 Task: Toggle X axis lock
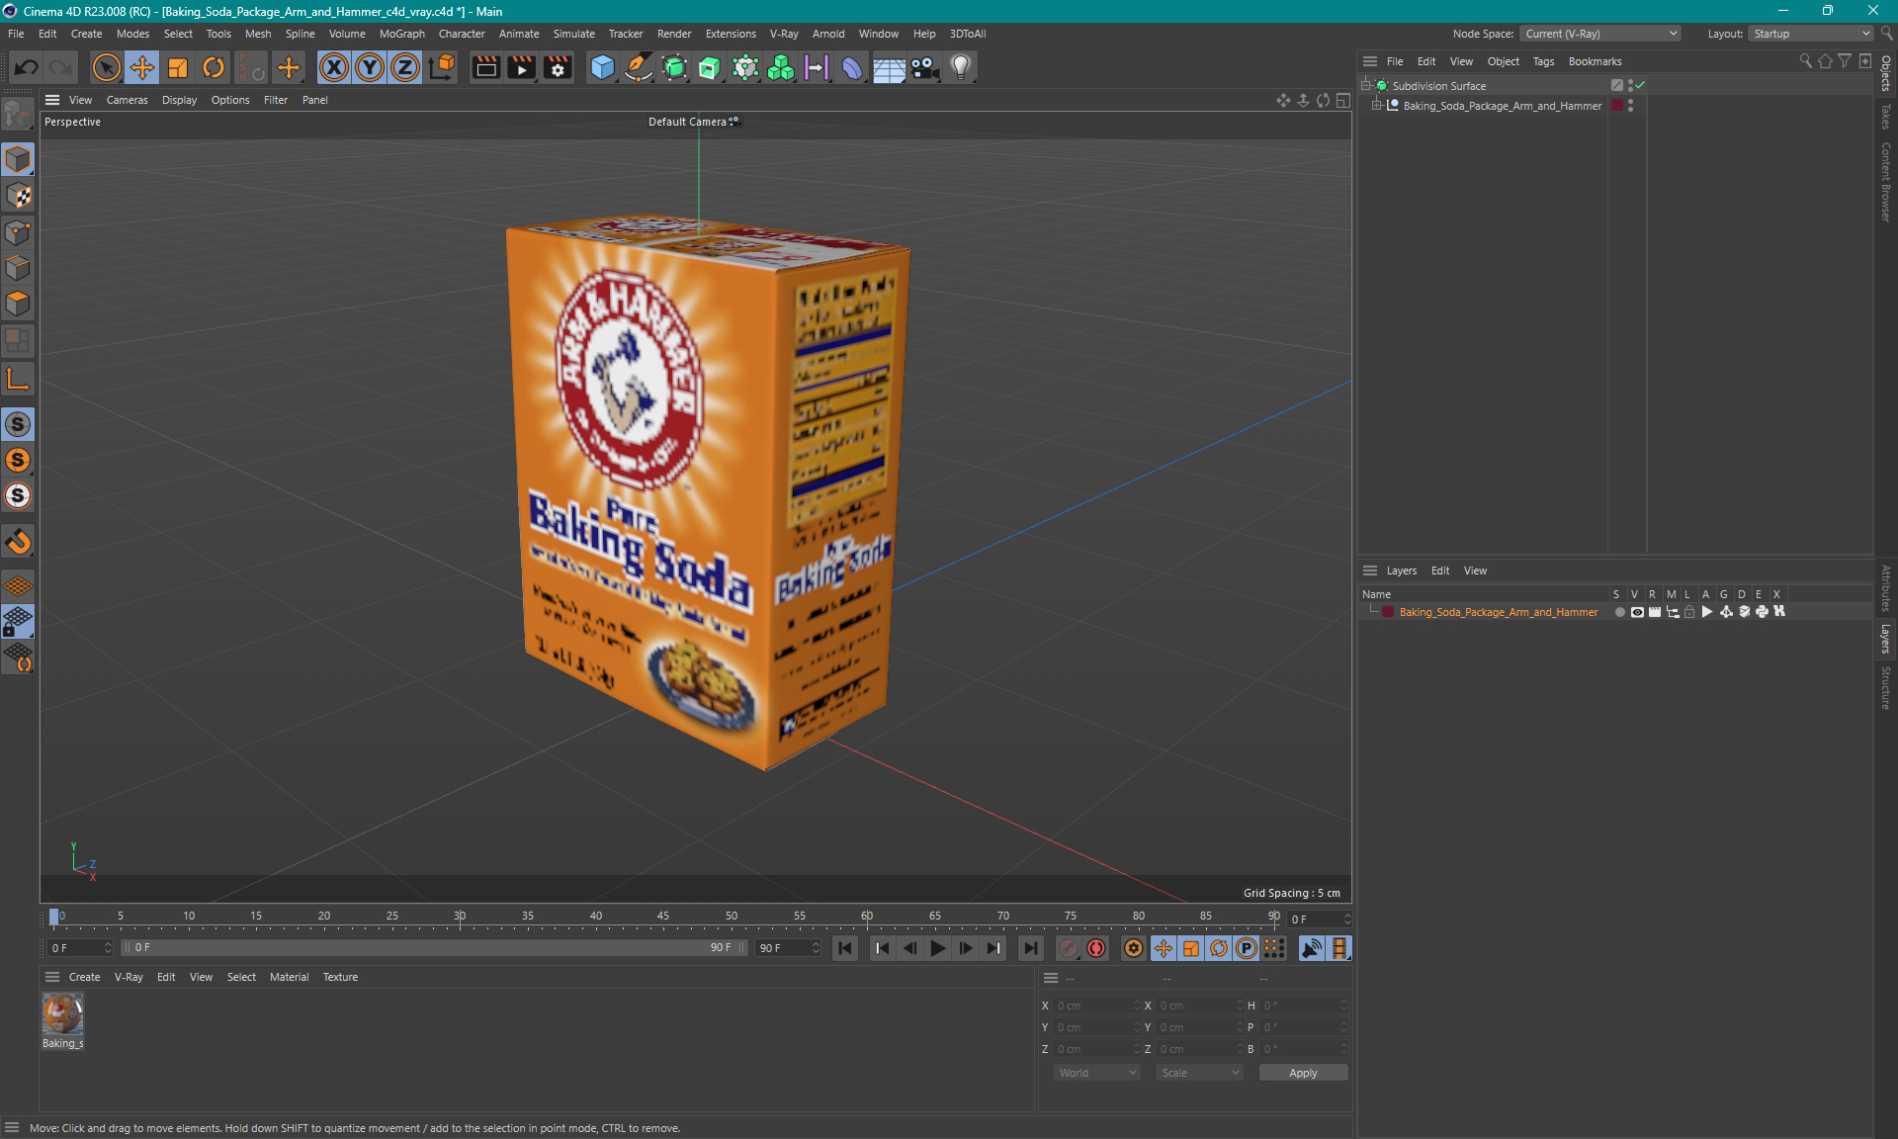tap(334, 67)
